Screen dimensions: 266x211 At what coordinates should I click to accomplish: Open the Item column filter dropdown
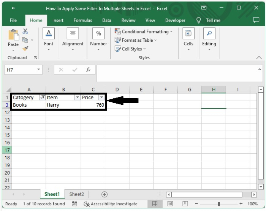[78, 97]
